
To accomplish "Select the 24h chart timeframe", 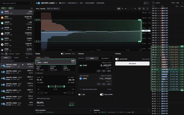I will (119, 9).
